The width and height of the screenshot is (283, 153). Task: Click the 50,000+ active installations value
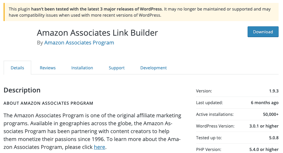(271, 114)
